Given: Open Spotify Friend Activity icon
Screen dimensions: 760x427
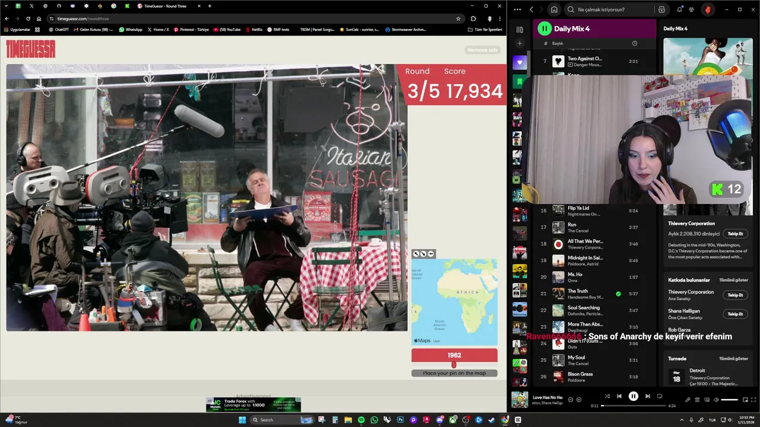Looking at the screenshot, I should pyautogui.click(x=692, y=9).
